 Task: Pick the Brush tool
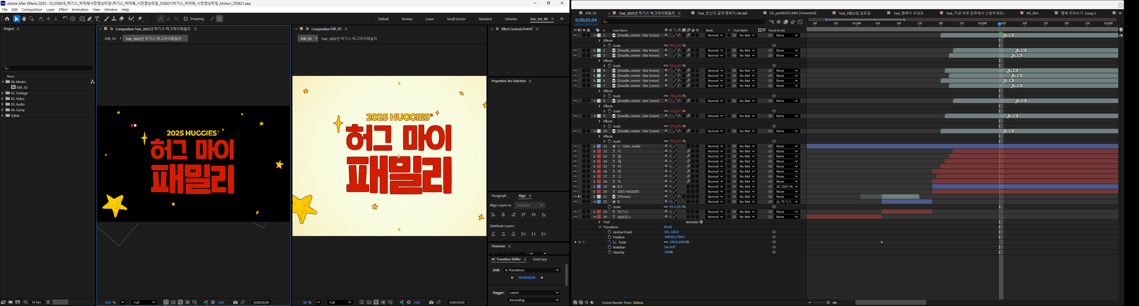coord(106,19)
